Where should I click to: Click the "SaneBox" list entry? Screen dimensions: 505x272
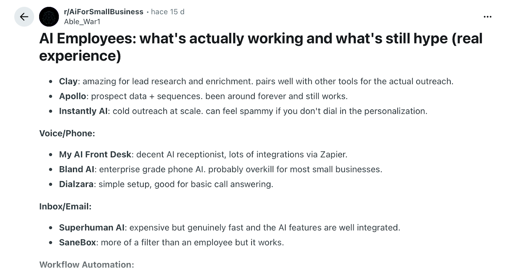(77, 242)
